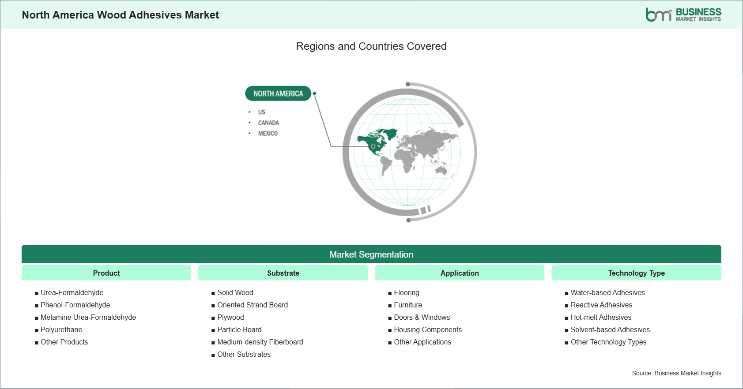Click 'Solvent-based Adhesives' item
743x389 pixels.
610,329
